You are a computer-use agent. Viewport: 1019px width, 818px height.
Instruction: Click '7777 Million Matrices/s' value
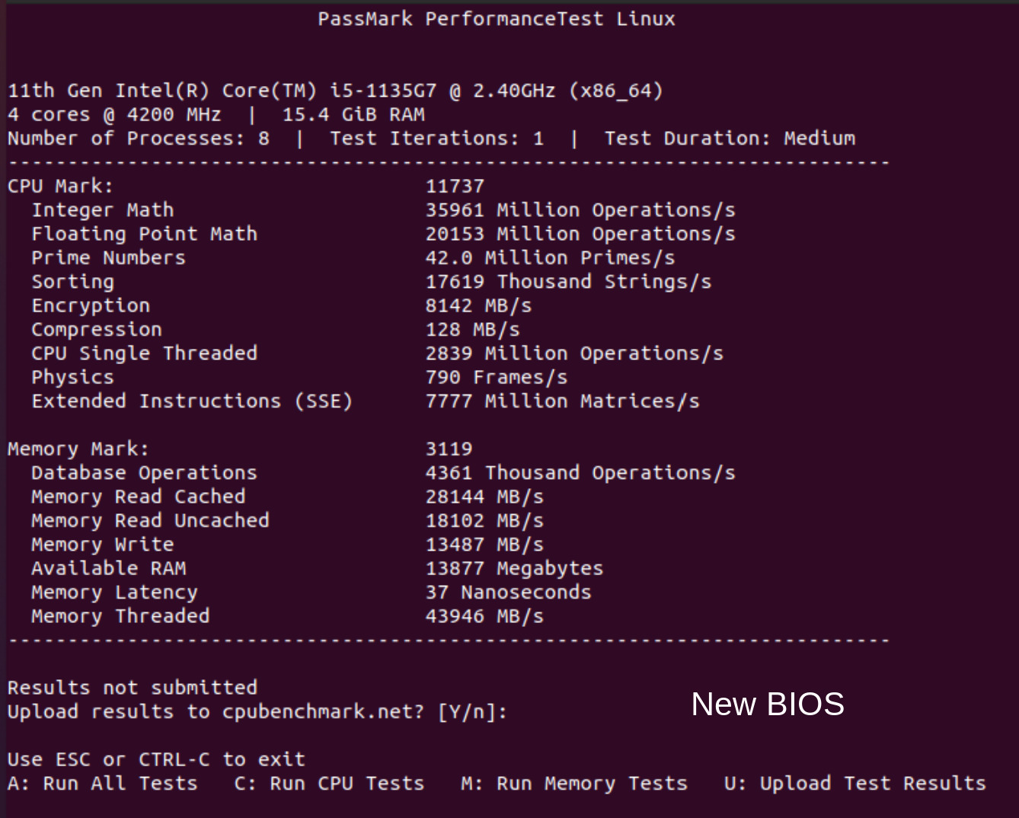click(x=562, y=401)
